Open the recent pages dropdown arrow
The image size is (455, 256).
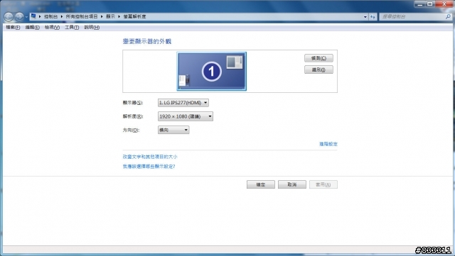[x=26, y=17]
